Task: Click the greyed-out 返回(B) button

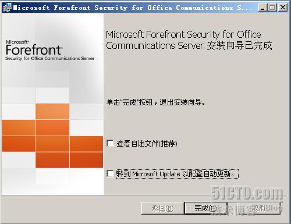Action: tap(162, 208)
